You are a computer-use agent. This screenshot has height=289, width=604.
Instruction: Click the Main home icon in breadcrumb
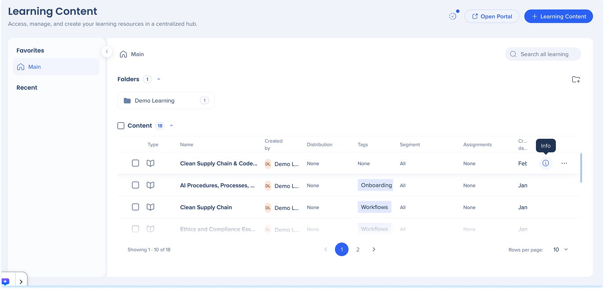tap(123, 54)
